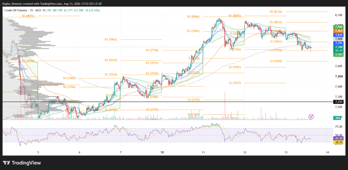348x170 pixels.
Task: Click the R2 (7633) resistance label
Action: click(x=152, y=63)
